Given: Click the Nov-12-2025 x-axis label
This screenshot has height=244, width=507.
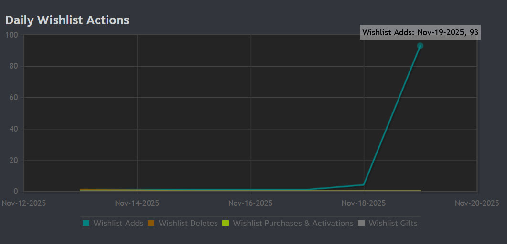Looking at the screenshot, I should (24, 203).
